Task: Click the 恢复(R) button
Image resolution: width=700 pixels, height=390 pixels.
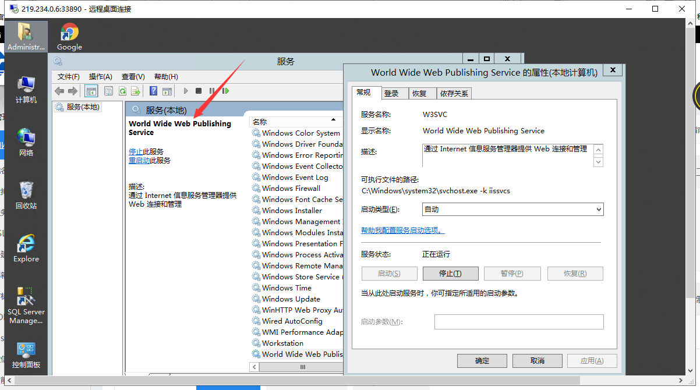Action: coord(575,274)
